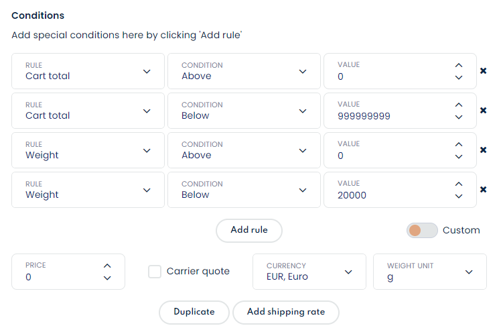Image resolution: width=499 pixels, height=332 pixels.
Task: Open Condition dropdown for Weight Below row
Action: (244, 190)
